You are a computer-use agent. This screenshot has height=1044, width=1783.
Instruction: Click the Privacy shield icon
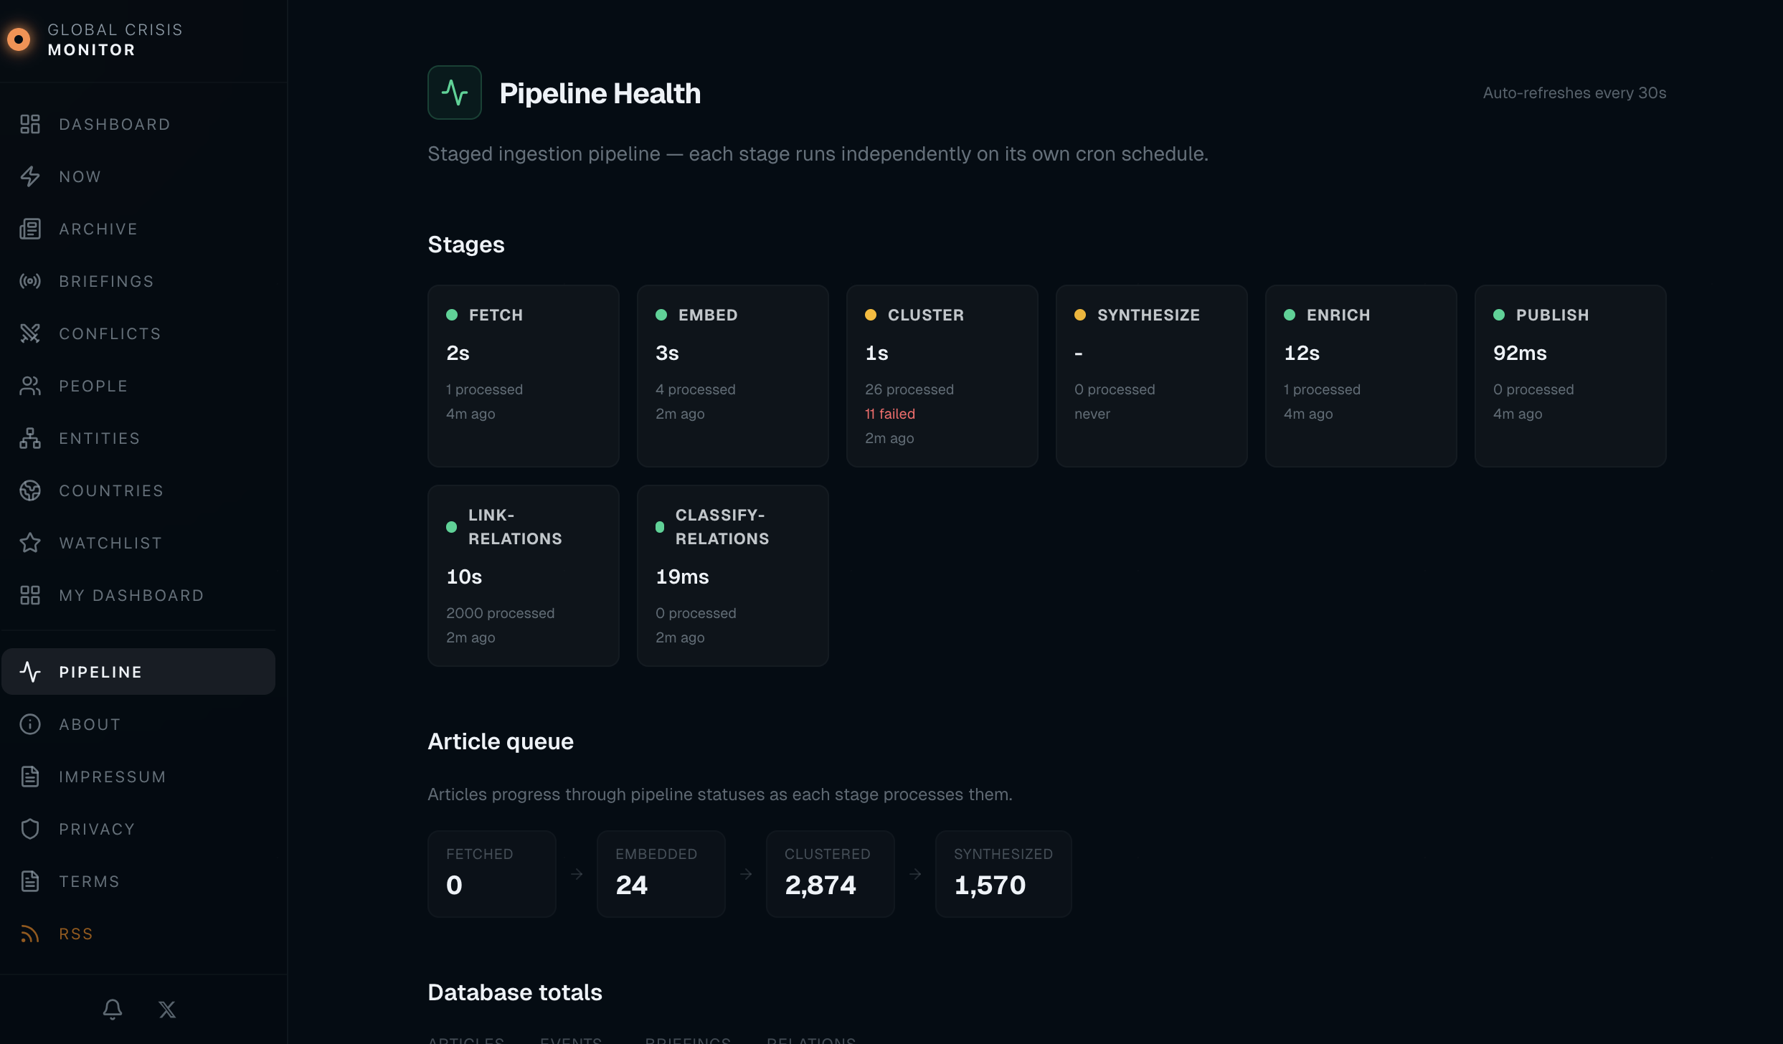[x=30, y=829]
